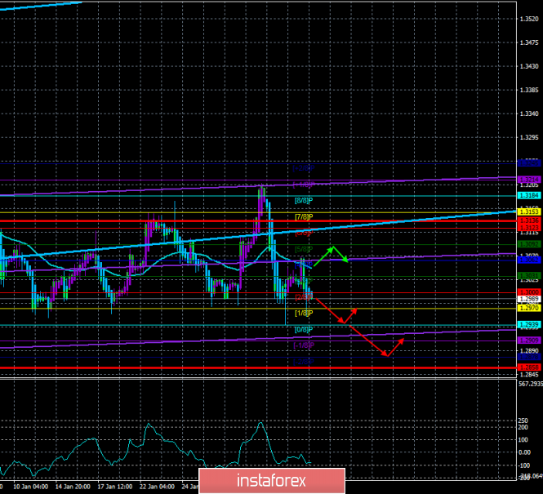Image resolution: width=543 pixels, height=494 pixels.
Task: Click the 17 Jan 12:00 time label
Action: [x=115, y=487]
